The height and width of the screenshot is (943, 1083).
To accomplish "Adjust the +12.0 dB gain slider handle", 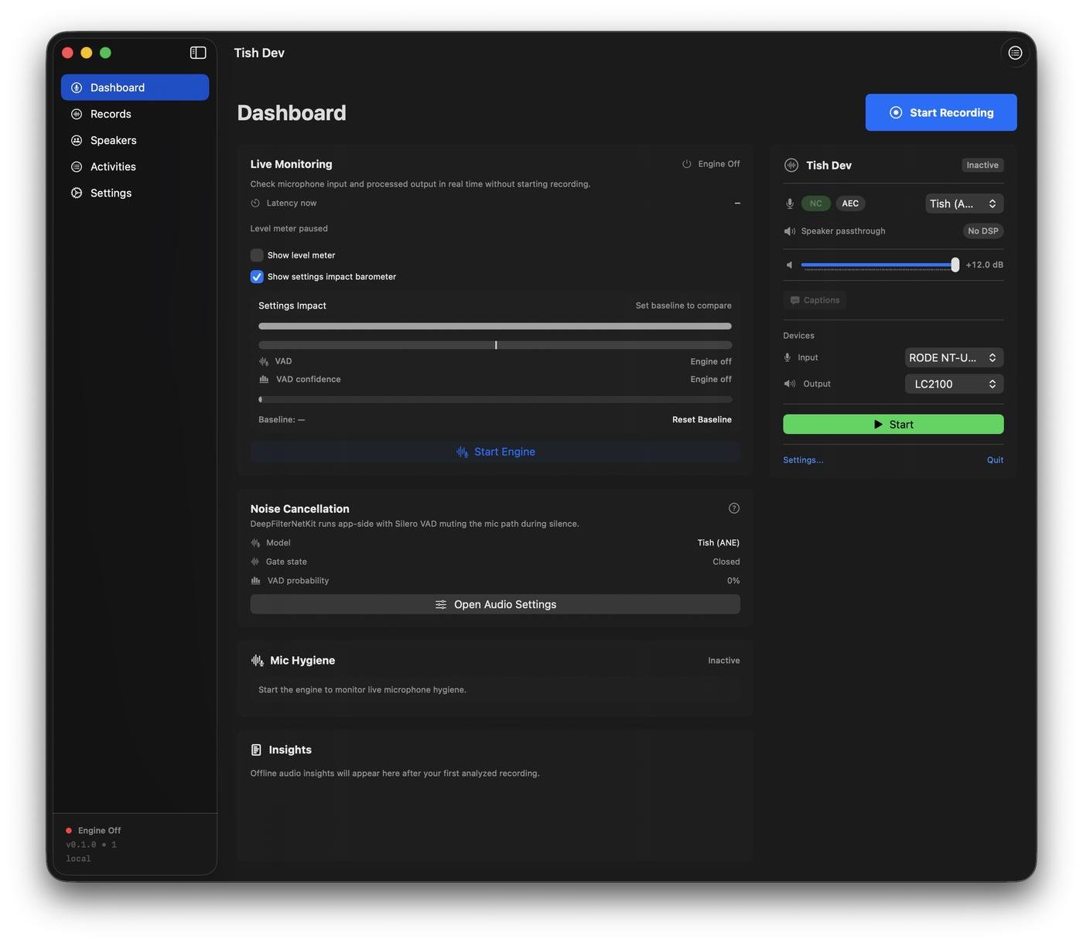I will point(955,265).
